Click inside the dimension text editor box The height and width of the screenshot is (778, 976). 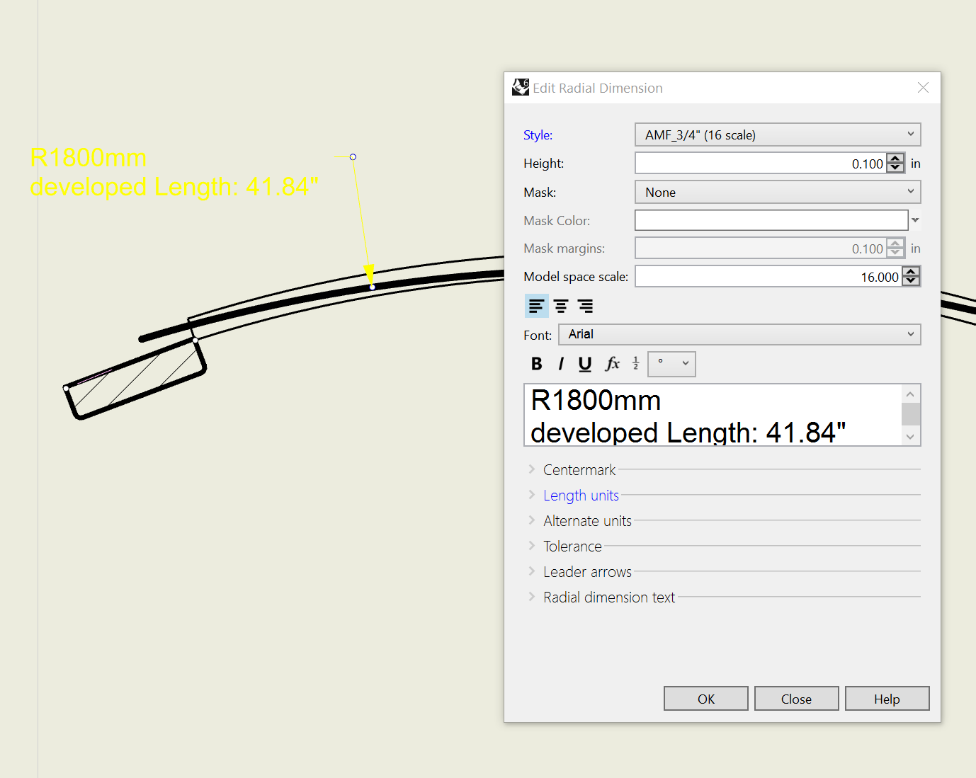click(713, 415)
